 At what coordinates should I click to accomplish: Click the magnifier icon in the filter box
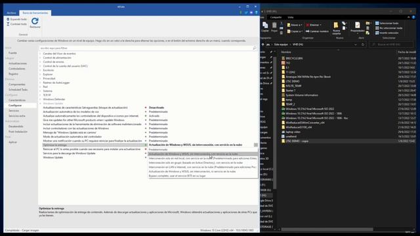click(255, 48)
